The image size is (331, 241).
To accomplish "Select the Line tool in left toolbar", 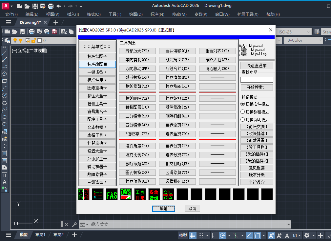I will (x=5, y=52).
